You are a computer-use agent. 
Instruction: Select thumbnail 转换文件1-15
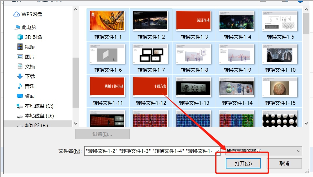tap(280, 91)
